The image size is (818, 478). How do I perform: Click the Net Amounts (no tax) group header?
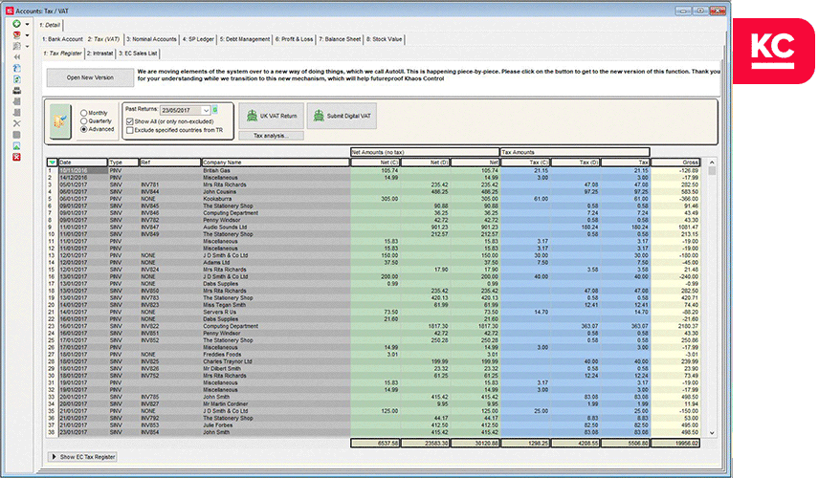click(425, 152)
